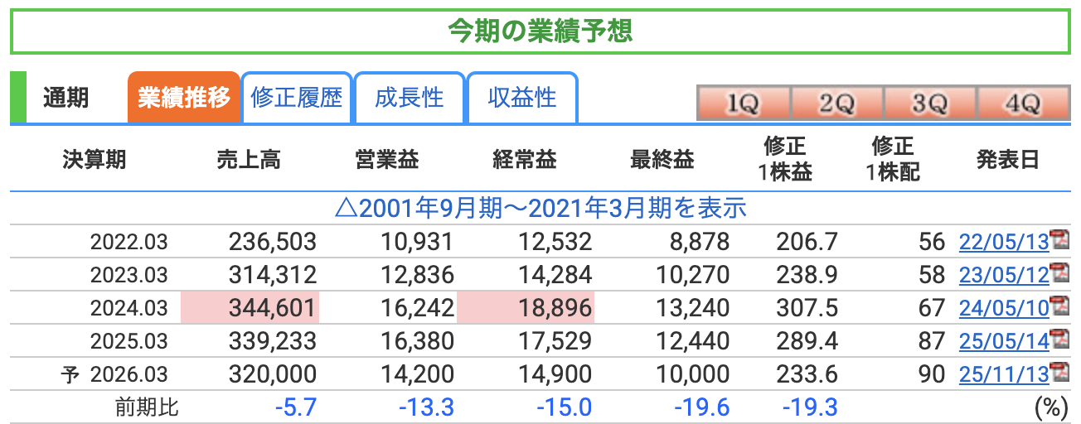Show 2Q quarterly results

[x=836, y=104]
